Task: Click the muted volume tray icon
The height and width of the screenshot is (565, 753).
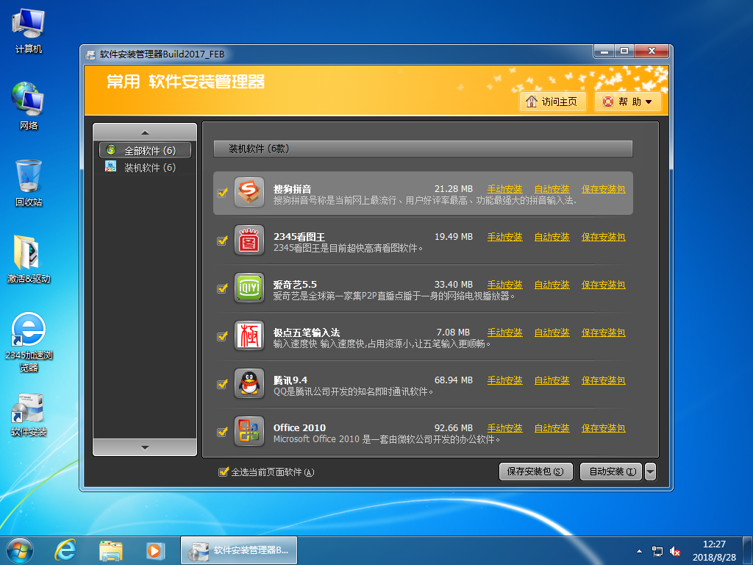Action: click(x=675, y=552)
